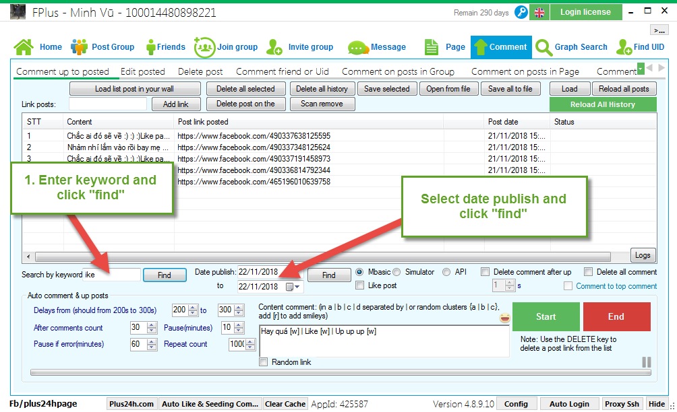The width and height of the screenshot is (677, 412).
Task: Click the Search by keyword field
Action: tap(112, 275)
